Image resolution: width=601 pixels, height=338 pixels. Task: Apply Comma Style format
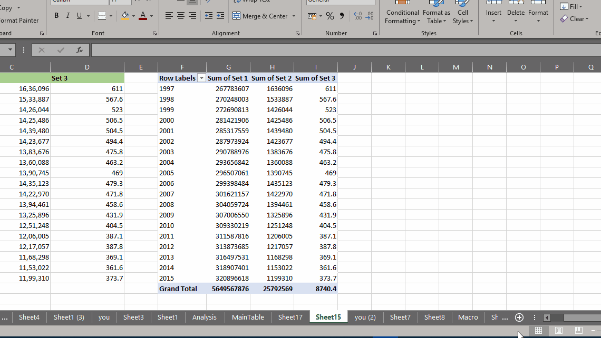pyautogui.click(x=342, y=16)
